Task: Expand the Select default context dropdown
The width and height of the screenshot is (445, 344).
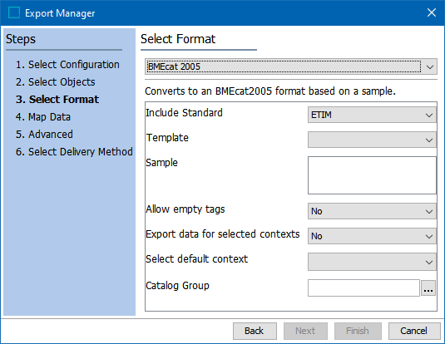Action: tap(372, 262)
